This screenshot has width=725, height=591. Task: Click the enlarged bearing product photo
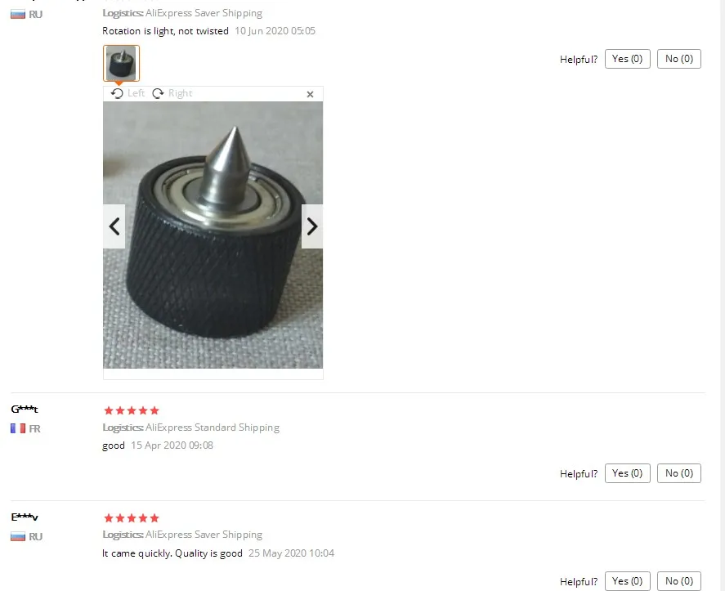click(213, 235)
